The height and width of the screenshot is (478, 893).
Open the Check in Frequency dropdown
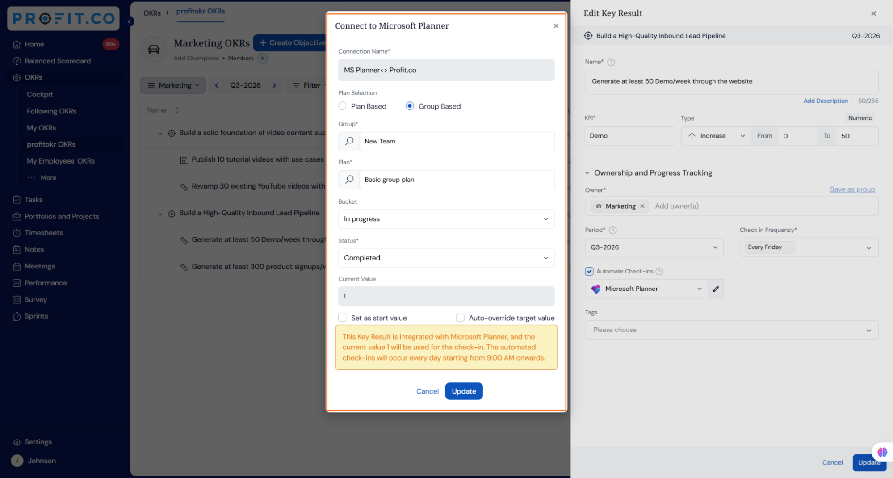(809, 247)
